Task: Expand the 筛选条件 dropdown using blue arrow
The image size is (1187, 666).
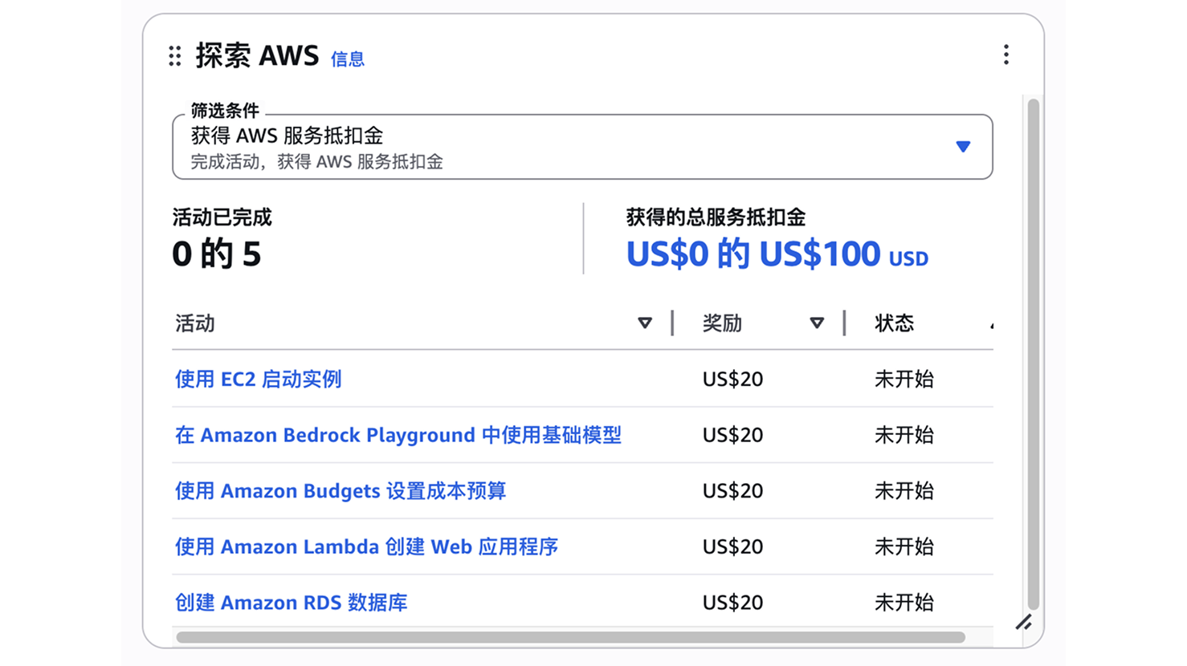Action: point(963,147)
